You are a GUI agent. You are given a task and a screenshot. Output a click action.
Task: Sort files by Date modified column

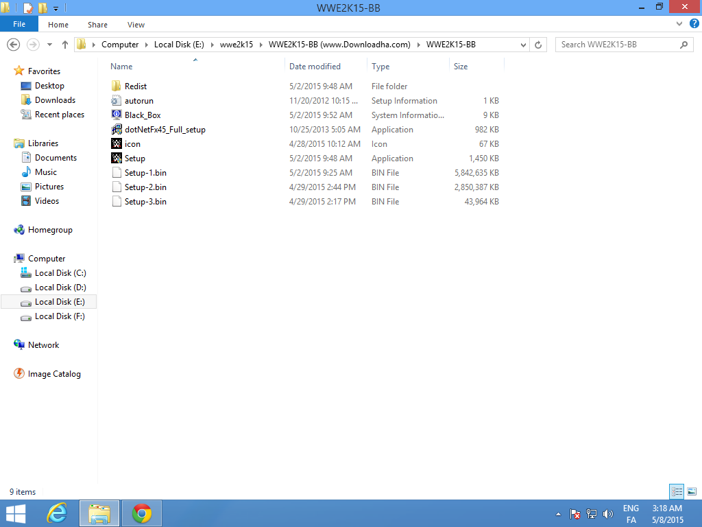click(x=315, y=67)
